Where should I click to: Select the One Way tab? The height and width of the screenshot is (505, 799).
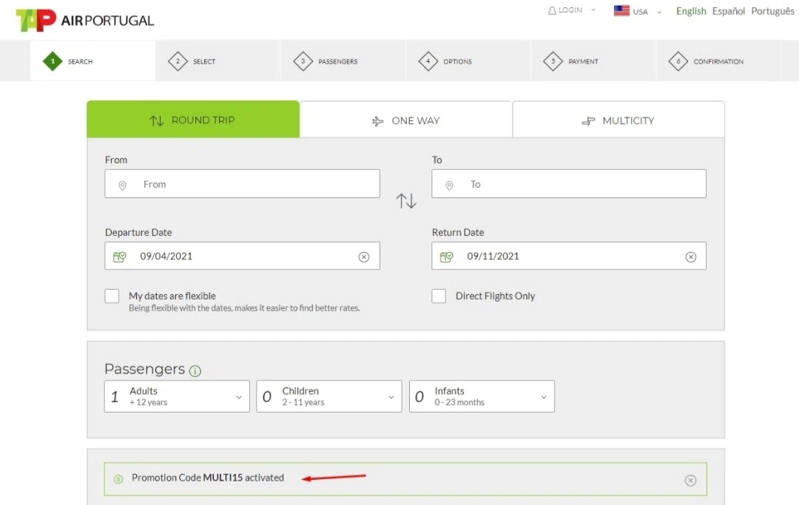coord(405,120)
